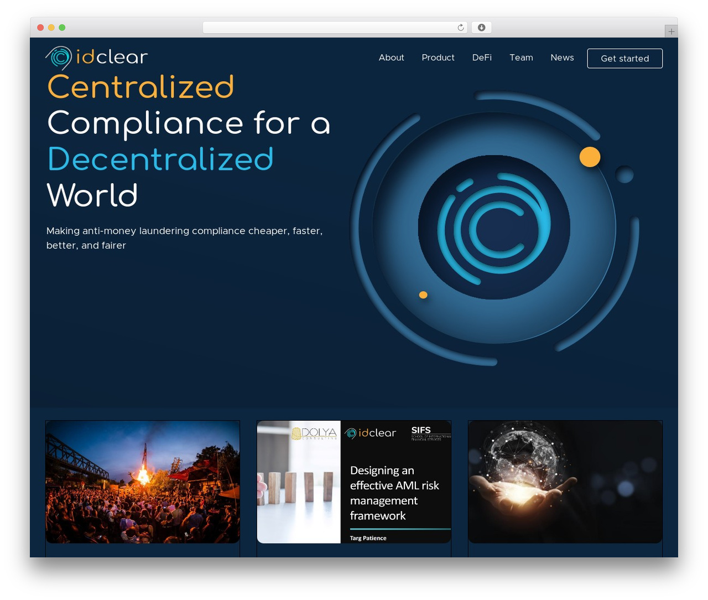Open the downloads arrow button
Image resolution: width=708 pixels, height=600 pixels.
(x=482, y=28)
